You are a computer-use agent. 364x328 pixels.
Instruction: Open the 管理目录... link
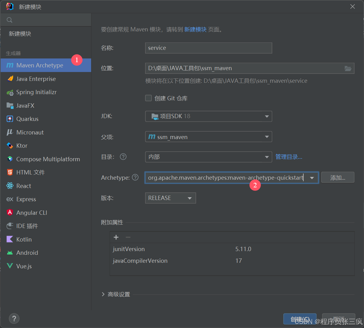[x=289, y=157]
